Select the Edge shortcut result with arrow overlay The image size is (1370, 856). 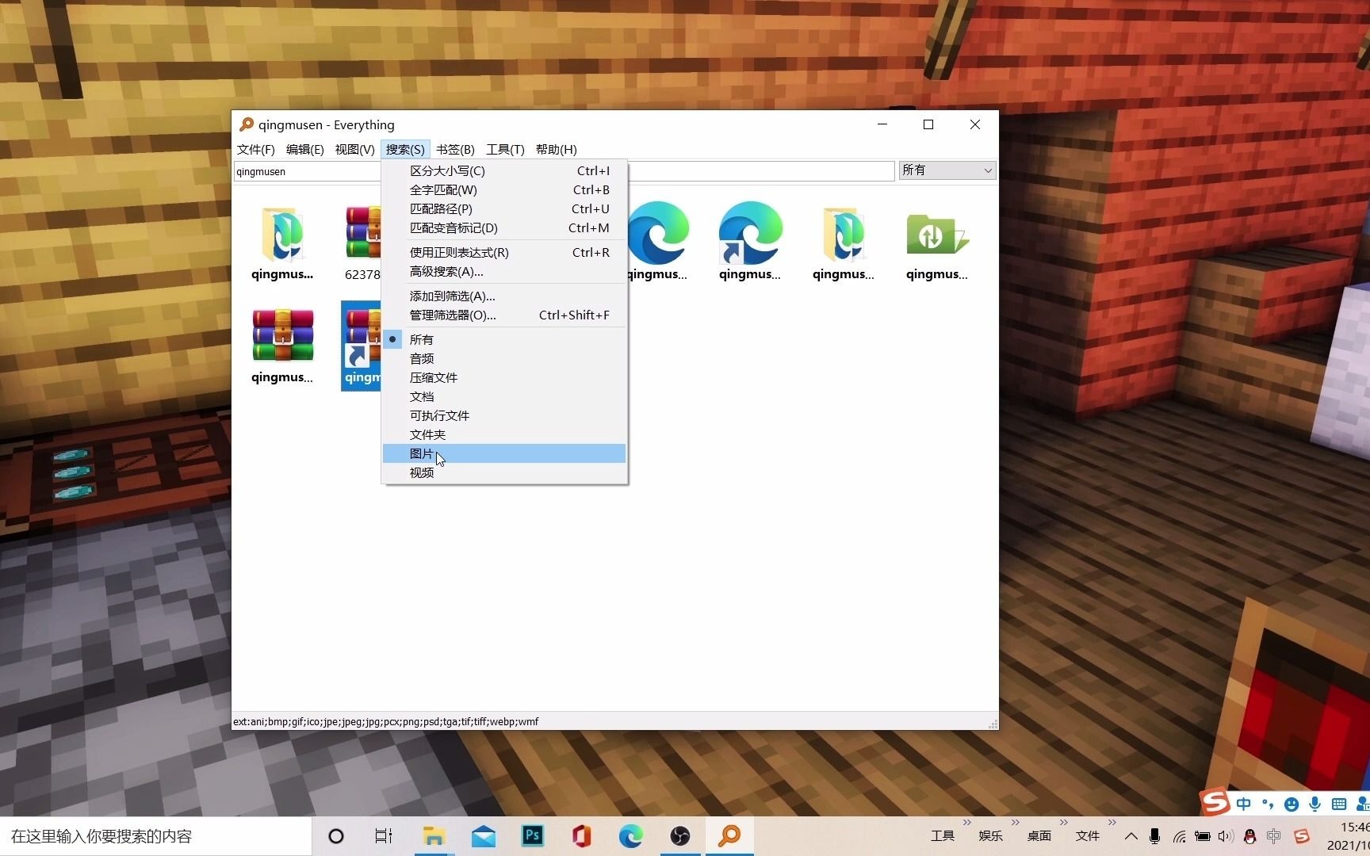[750, 241]
